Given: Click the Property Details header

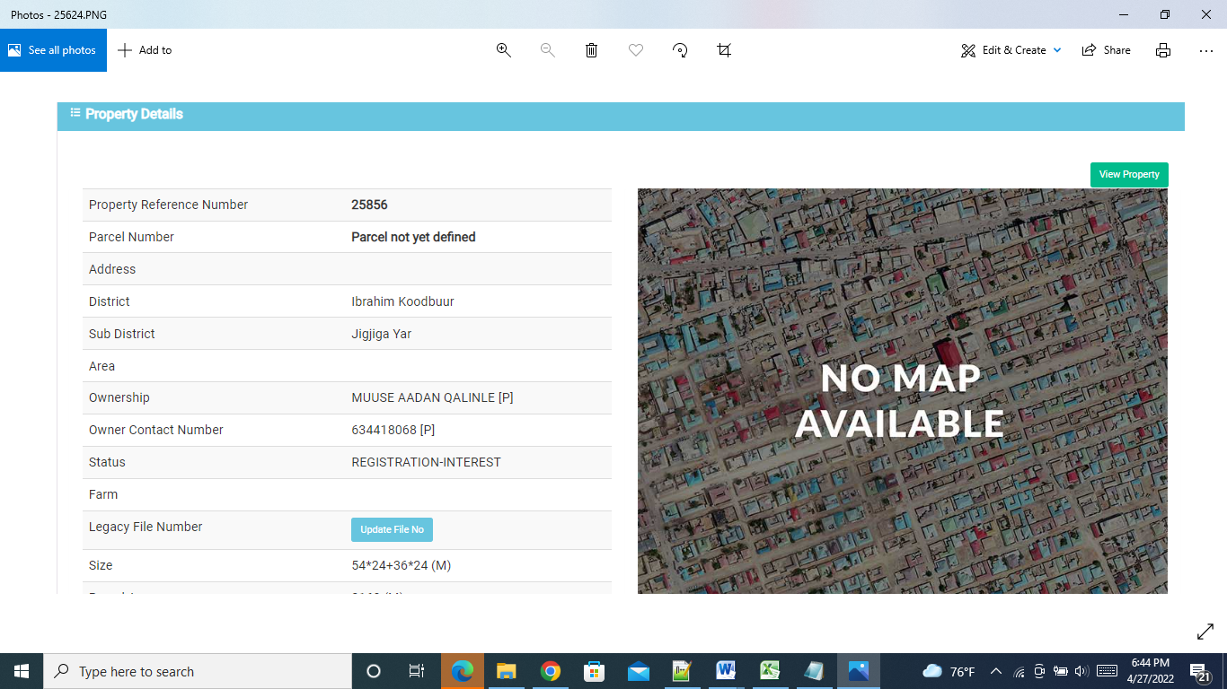Looking at the screenshot, I should [621, 116].
